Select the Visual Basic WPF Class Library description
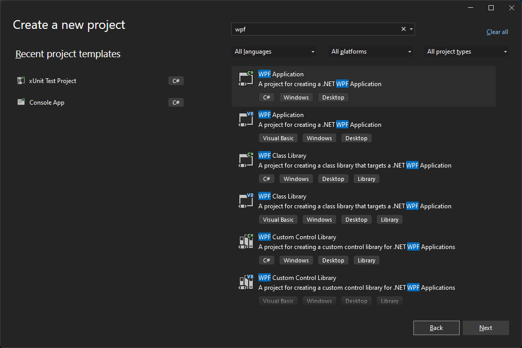 pos(355,206)
